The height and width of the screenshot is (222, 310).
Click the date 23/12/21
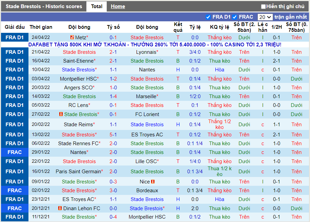pyautogui.click(x=41, y=199)
